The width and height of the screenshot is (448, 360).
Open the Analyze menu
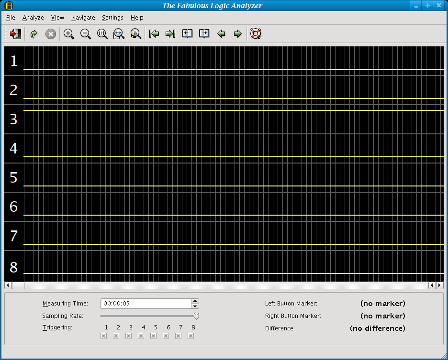(x=33, y=18)
